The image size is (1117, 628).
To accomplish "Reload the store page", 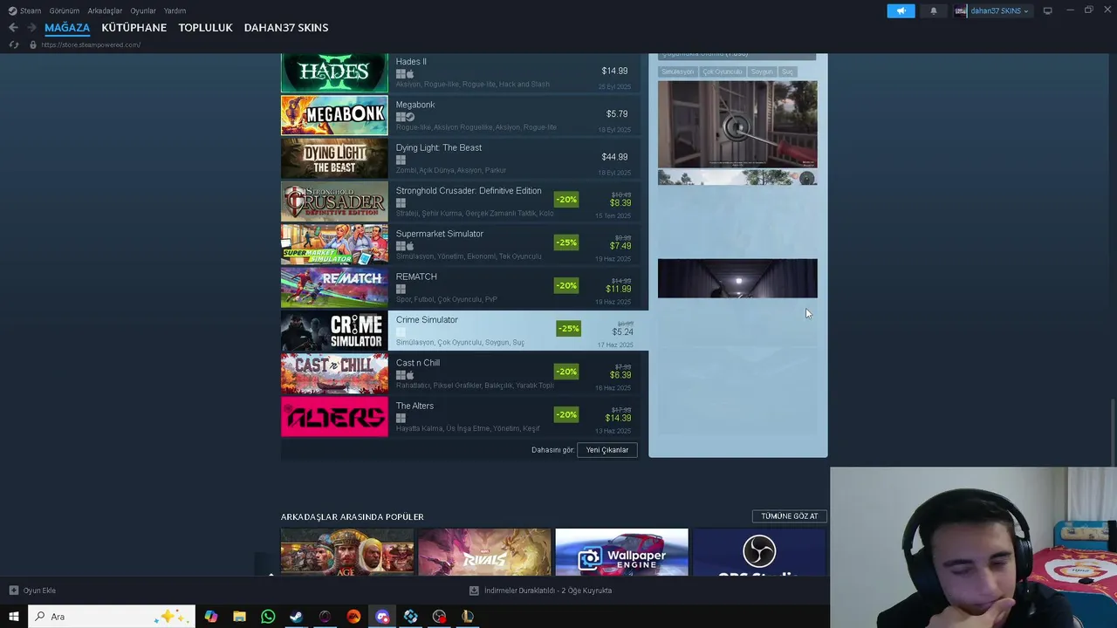I will [13, 44].
